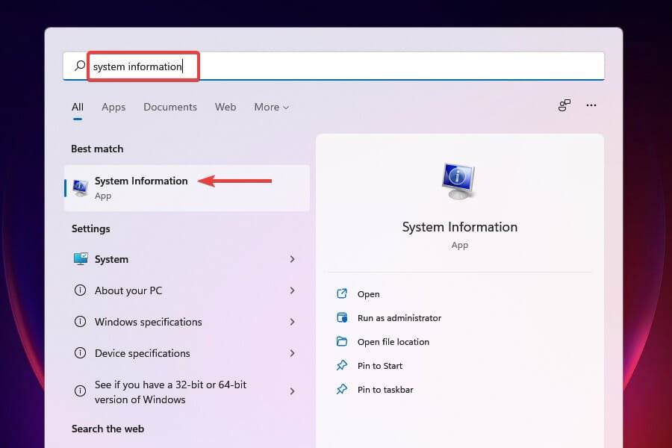
Task: Expand the Device specifications chevron
Action: click(292, 353)
